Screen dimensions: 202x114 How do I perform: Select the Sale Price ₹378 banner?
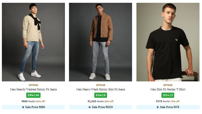(168, 107)
